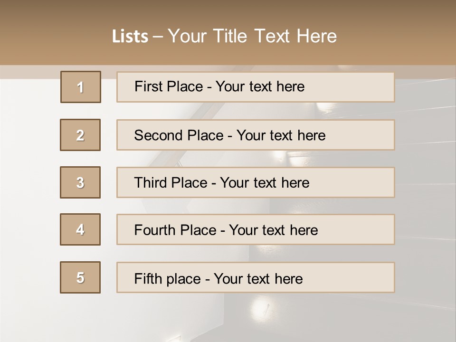Click the words 'Title Text Here' in the heading

(275, 36)
